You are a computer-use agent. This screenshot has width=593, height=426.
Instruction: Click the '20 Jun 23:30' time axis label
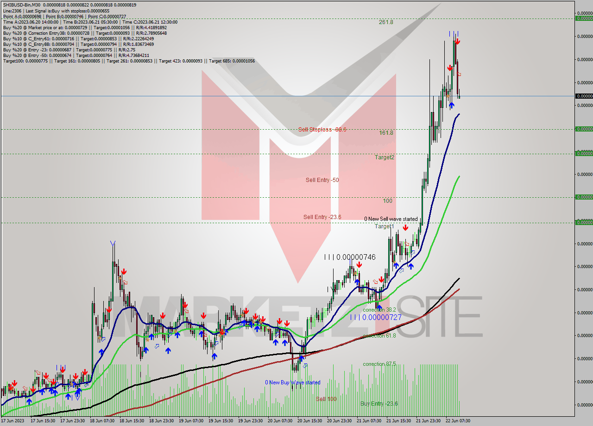click(340, 421)
